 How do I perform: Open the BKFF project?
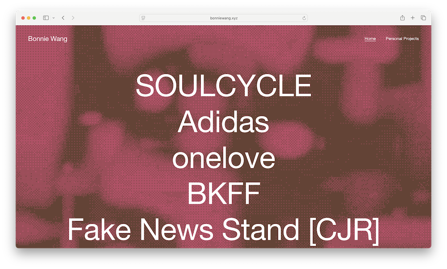point(223,194)
